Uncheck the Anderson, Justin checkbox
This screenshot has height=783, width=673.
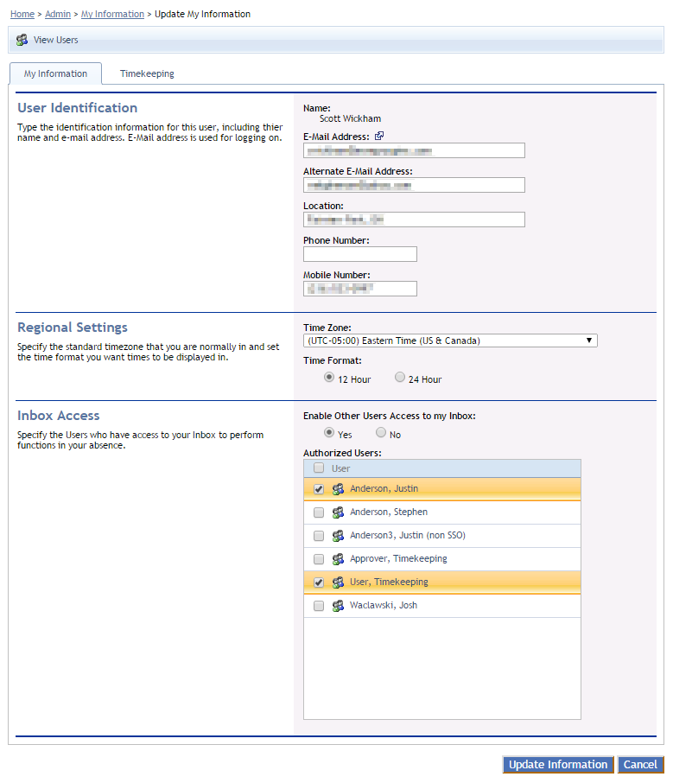click(319, 489)
